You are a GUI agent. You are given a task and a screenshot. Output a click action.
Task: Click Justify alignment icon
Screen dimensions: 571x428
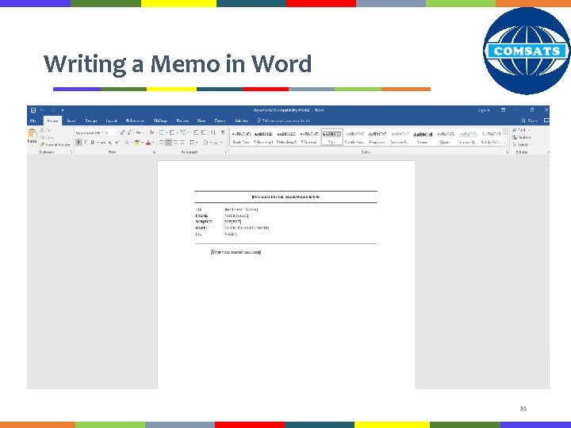(182, 143)
